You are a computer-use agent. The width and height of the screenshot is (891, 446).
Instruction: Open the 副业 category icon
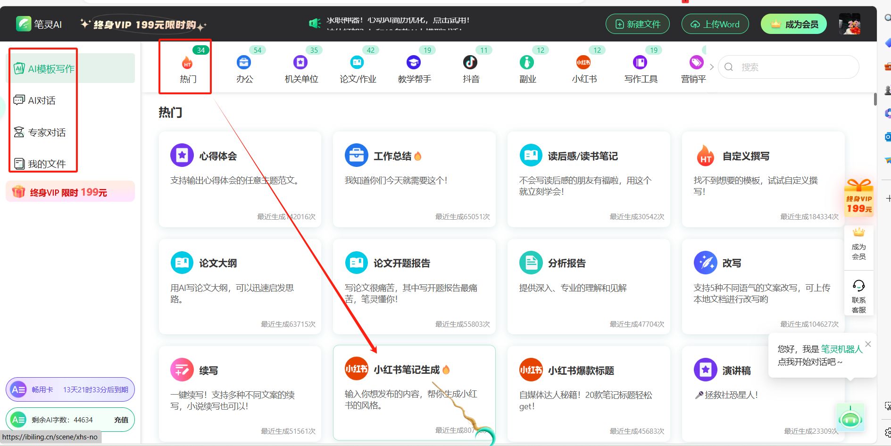click(x=527, y=62)
